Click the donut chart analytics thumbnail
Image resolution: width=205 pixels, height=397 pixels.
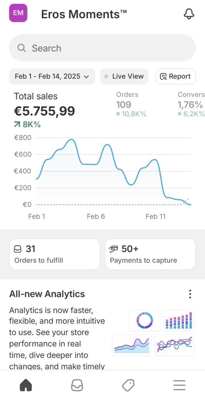(x=145, y=320)
